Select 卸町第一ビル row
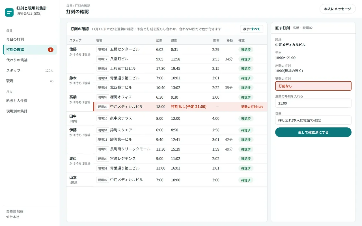Image resolution: width=362 pixels, height=226 pixels. [x=180, y=140]
